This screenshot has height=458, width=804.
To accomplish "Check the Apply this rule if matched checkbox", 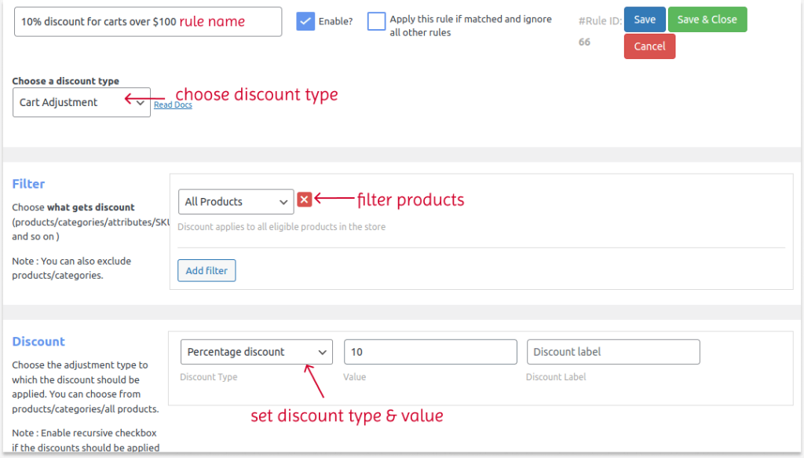I will click(x=376, y=21).
